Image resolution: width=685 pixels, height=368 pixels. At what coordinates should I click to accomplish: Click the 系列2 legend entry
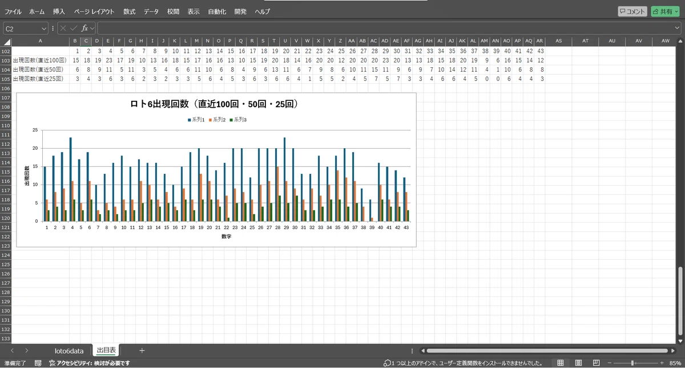point(217,120)
